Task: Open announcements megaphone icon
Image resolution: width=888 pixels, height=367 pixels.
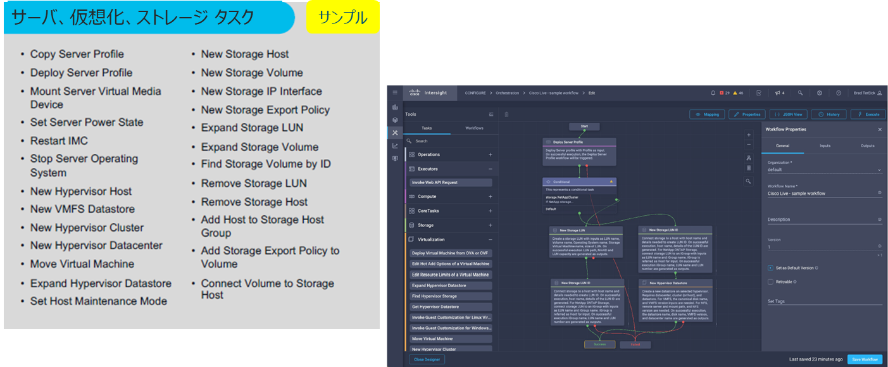Action: pos(779,93)
